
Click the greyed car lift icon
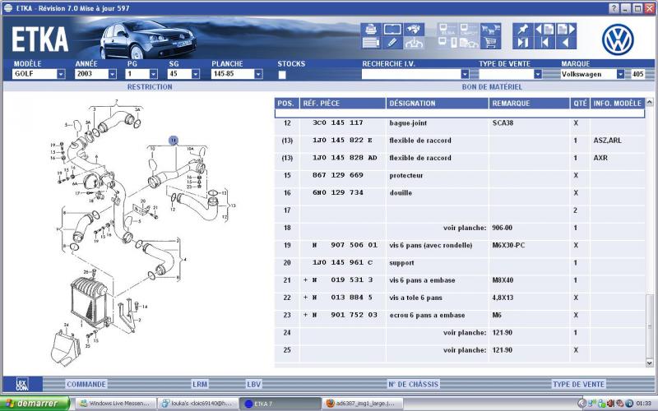414,43
